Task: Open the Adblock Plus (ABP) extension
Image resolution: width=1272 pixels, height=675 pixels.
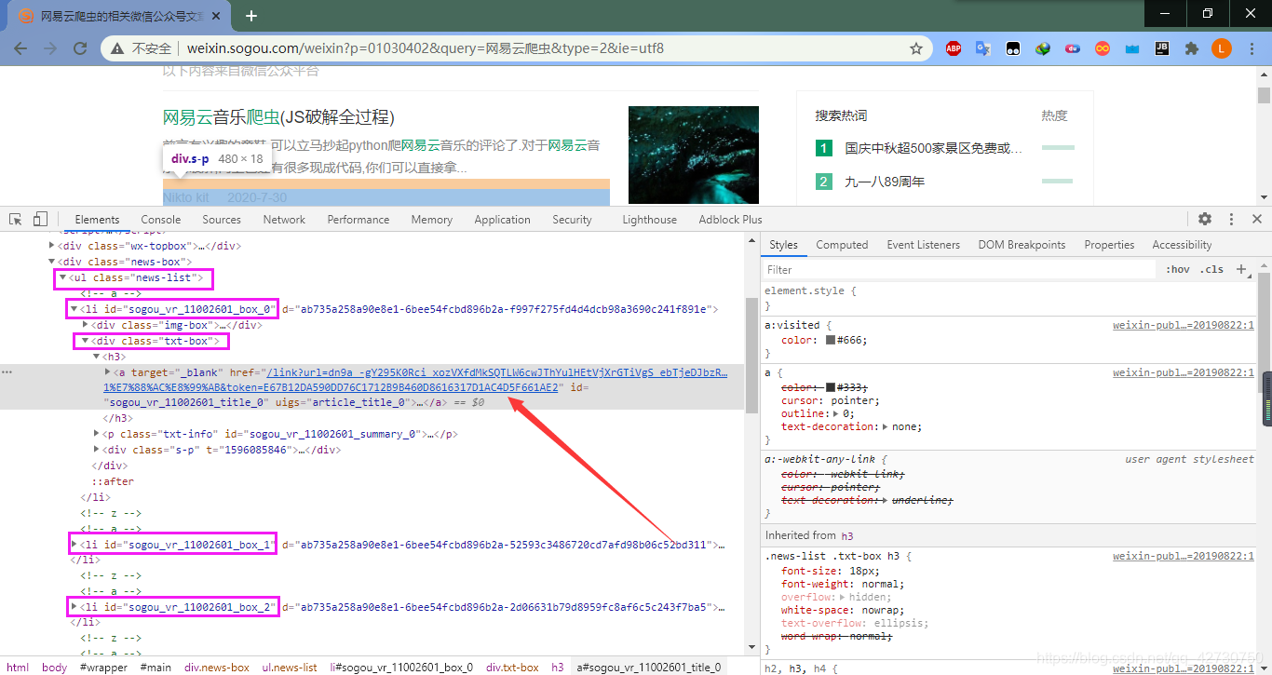Action: 954,48
